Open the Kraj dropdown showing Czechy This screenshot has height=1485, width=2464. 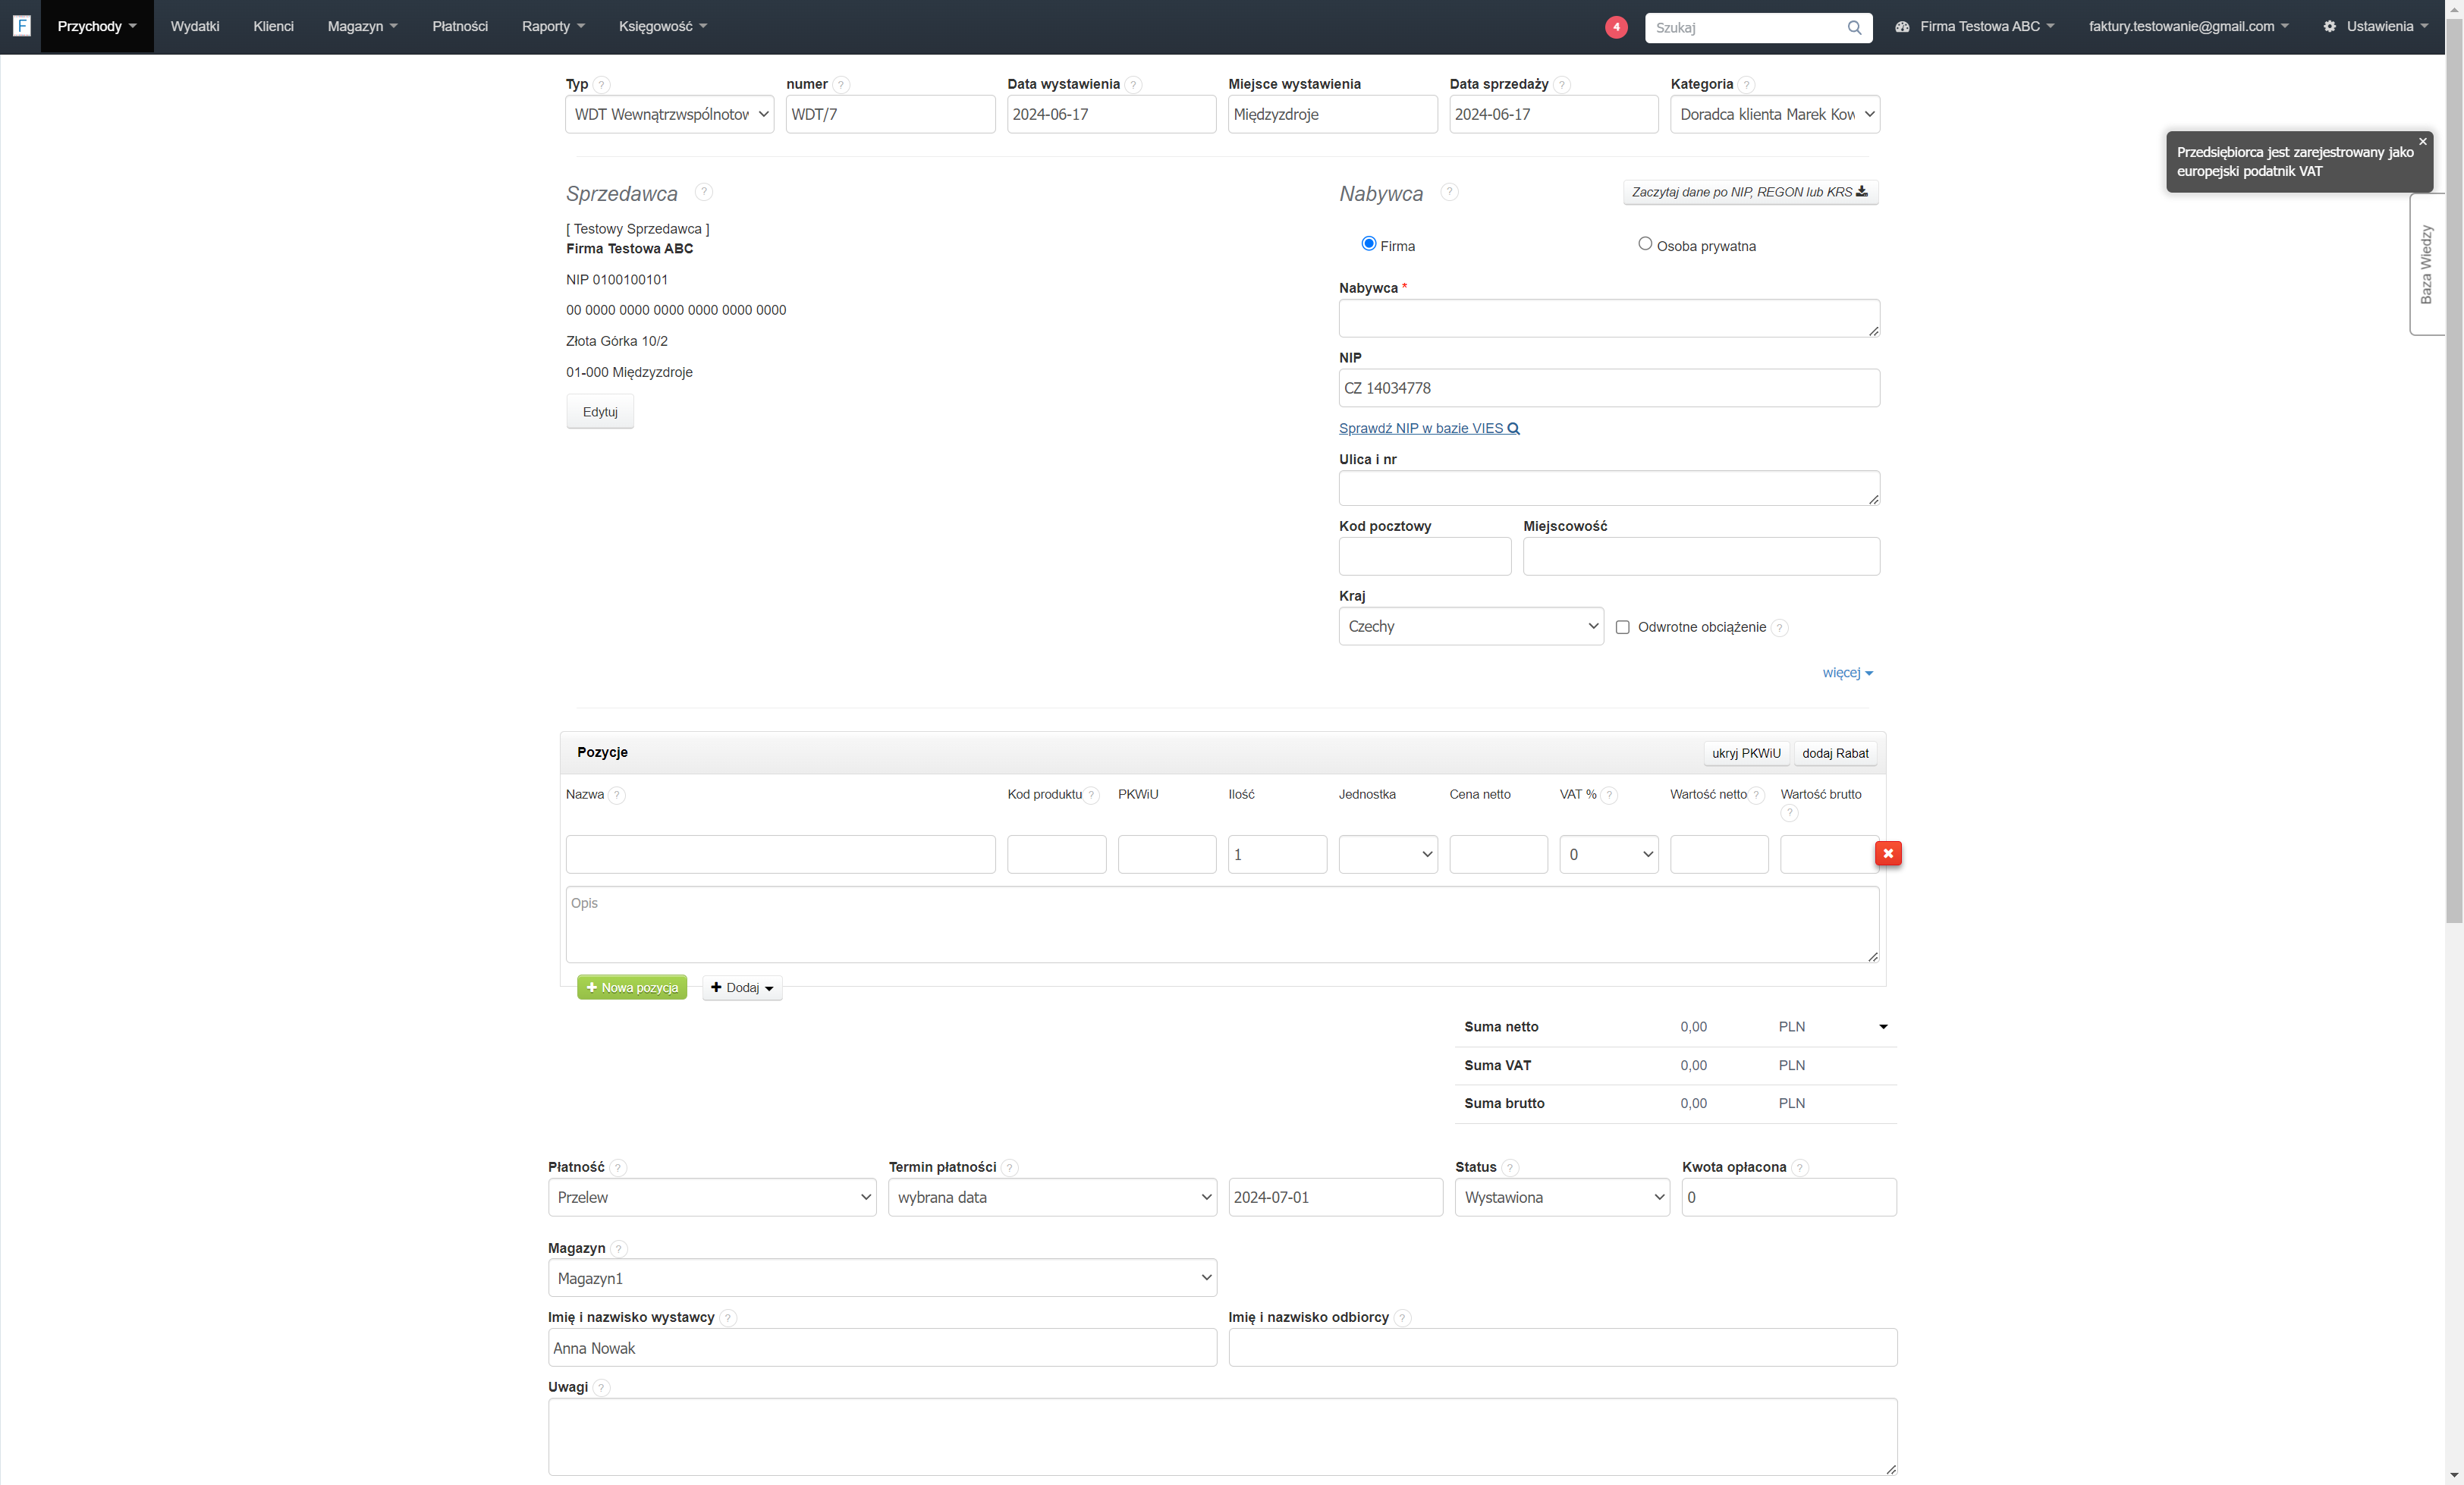click(x=1471, y=626)
